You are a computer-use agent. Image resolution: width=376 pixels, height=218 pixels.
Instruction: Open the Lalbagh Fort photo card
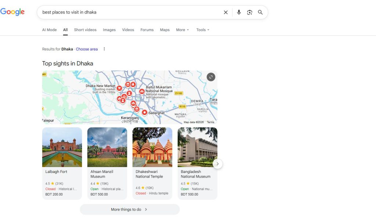click(62, 147)
